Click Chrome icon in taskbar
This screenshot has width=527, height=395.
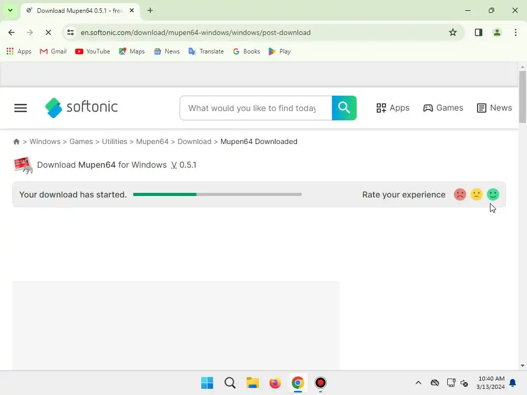coord(298,383)
